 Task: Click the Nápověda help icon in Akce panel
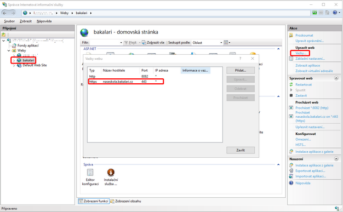point(291,183)
